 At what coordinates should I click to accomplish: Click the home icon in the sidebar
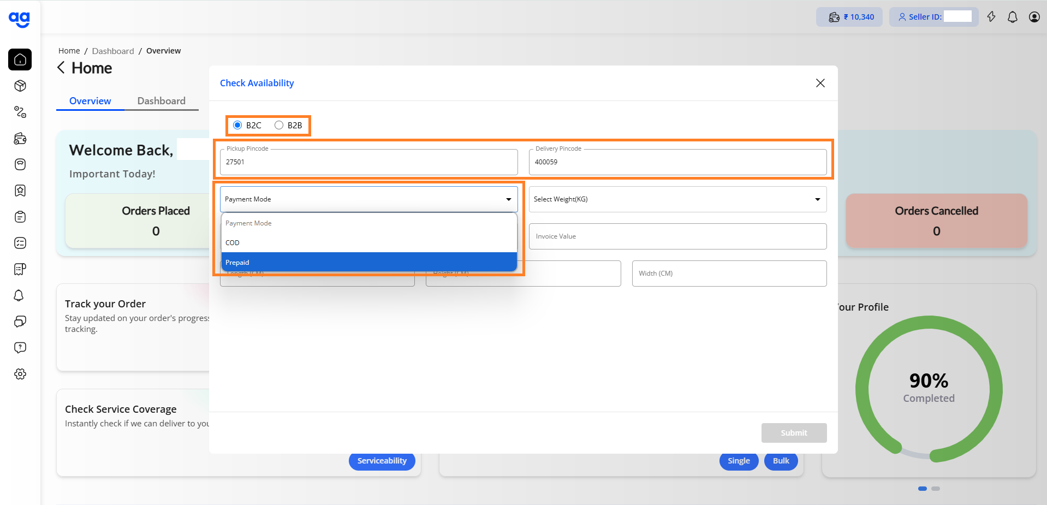tap(20, 60)
